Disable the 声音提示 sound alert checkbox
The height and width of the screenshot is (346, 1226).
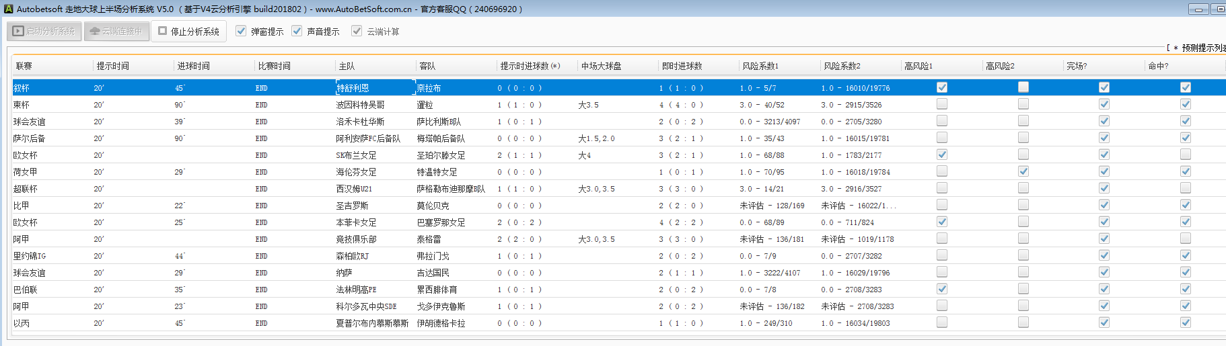(x=297, y=31)
